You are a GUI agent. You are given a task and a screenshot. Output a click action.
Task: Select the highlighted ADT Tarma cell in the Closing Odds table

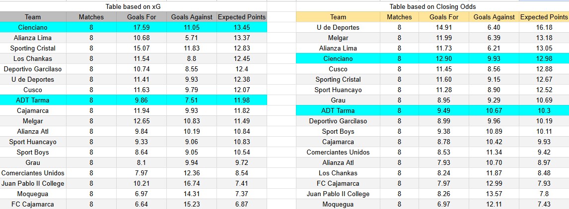(x=338, y=110)
